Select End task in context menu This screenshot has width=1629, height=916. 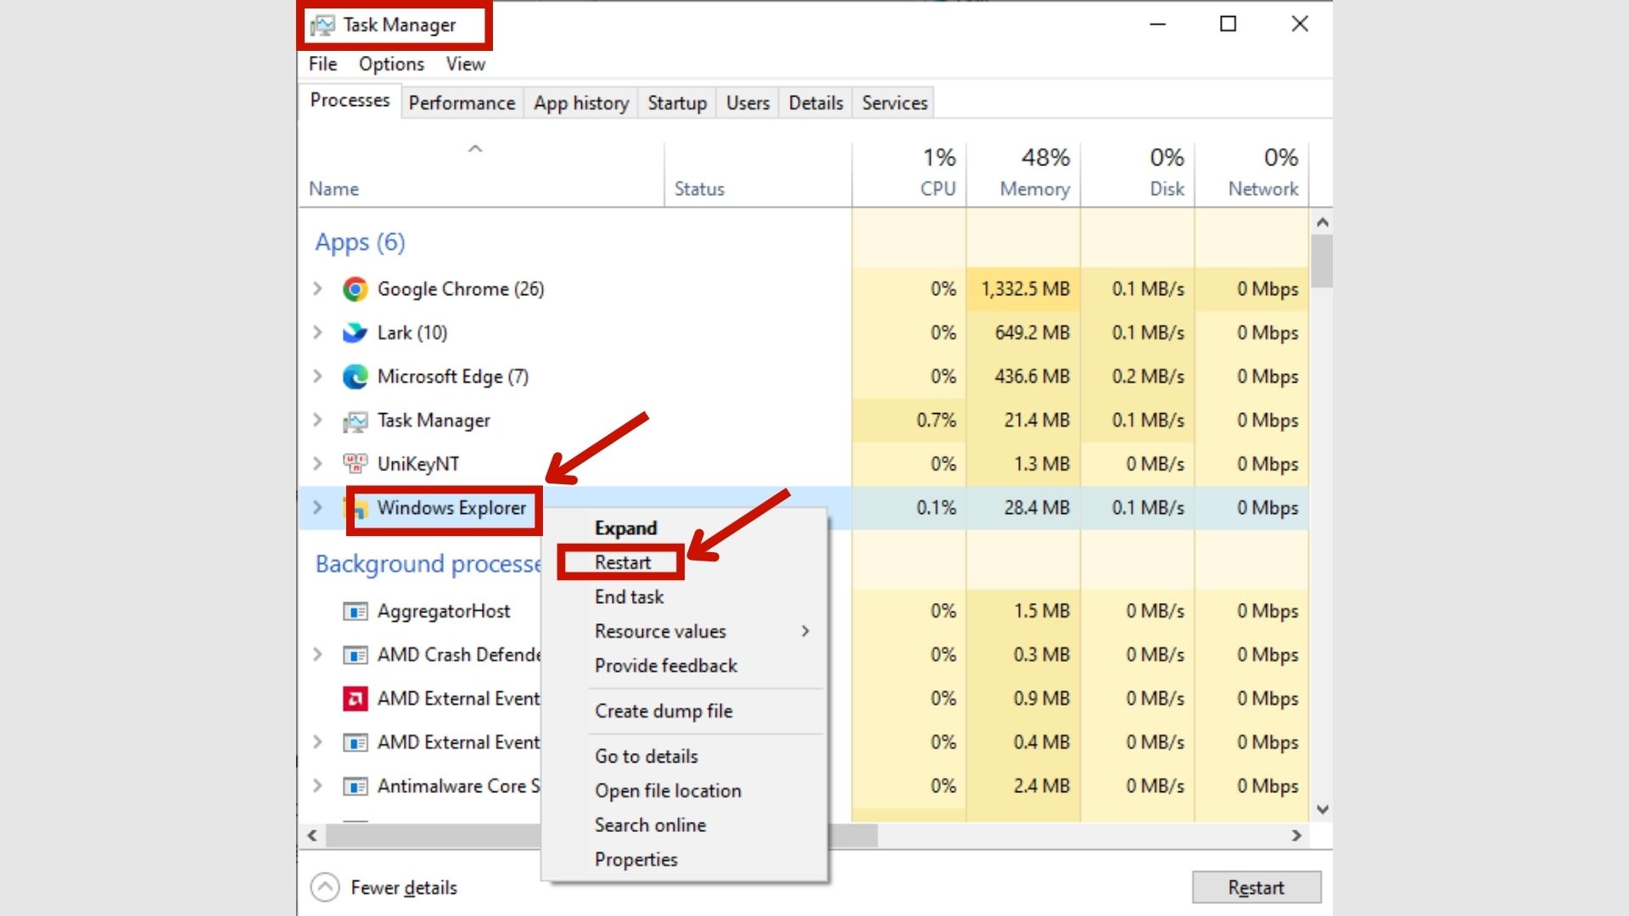coord(629,597)
